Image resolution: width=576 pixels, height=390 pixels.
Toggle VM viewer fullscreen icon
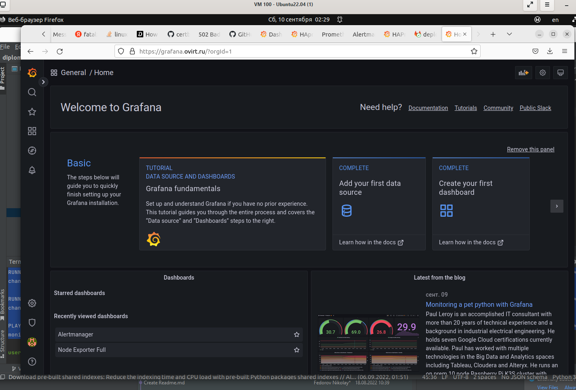530,4
